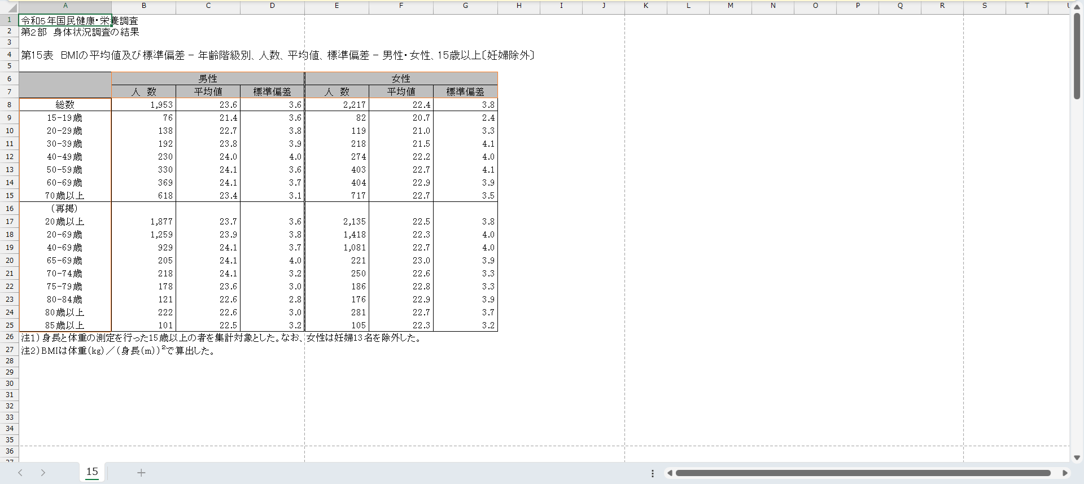Select cell A1 with the survey title

[x=65, y=21]
